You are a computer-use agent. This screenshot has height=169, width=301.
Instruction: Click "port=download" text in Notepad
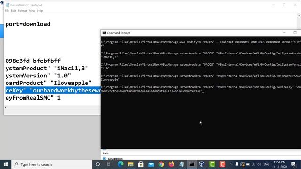point(28,24)
